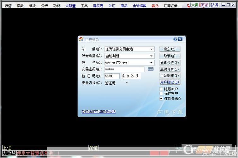Expand the 帐号 dropdown arrow
This screenshot has width=238, height=158.
151,63
